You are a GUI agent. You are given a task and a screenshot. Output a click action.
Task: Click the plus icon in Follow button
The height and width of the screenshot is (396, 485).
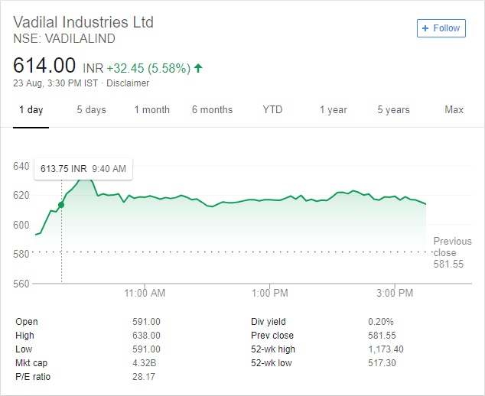pos(425,28)
